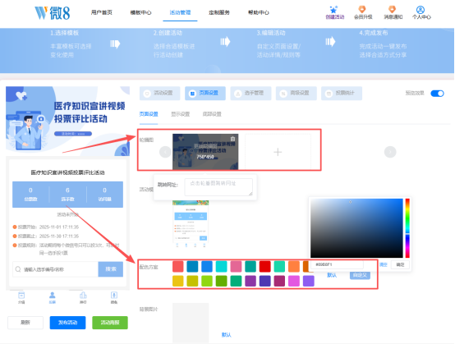Select 显示设置 sub-tab

[180, 114]
